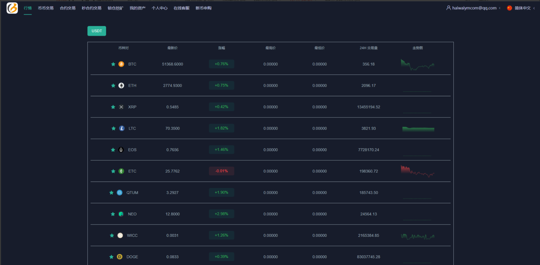Click the 24H 交易量 column header
540x265 pixels.
point(369,48)
